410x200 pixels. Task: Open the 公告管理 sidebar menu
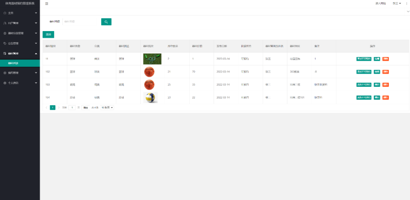point(20,43)
